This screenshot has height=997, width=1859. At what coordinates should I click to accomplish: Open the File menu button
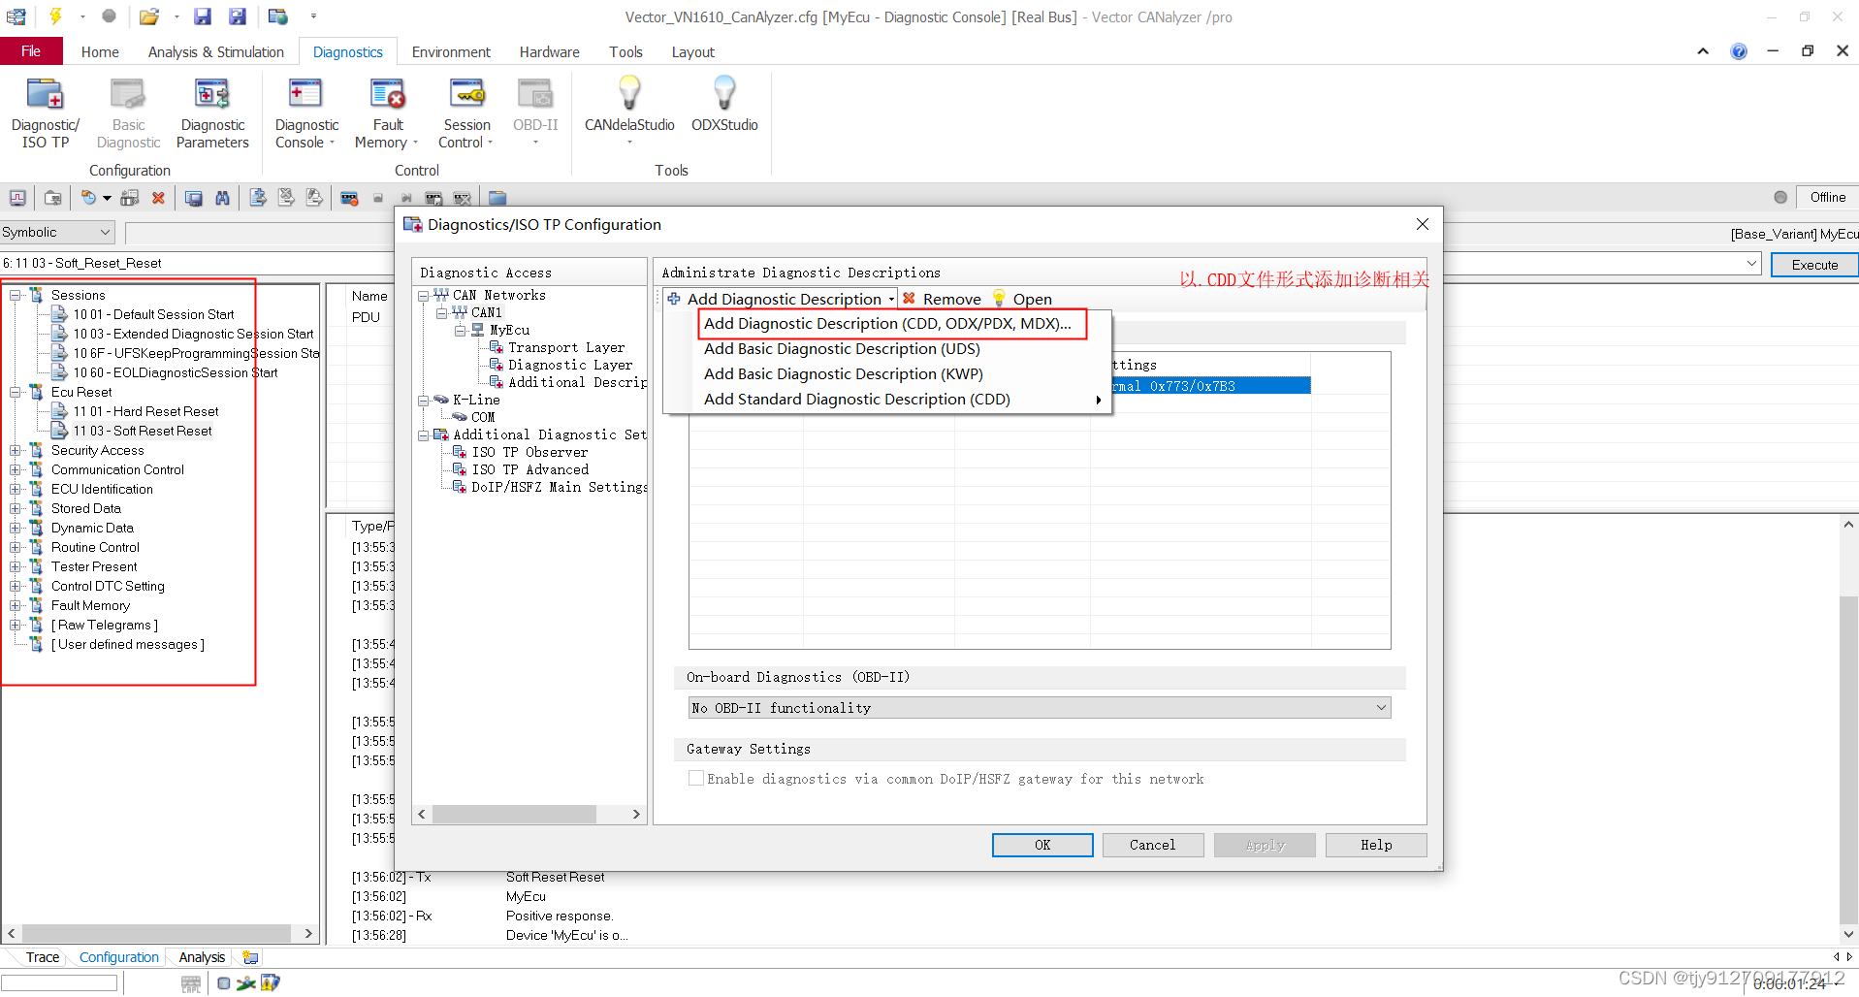point(31,51)
